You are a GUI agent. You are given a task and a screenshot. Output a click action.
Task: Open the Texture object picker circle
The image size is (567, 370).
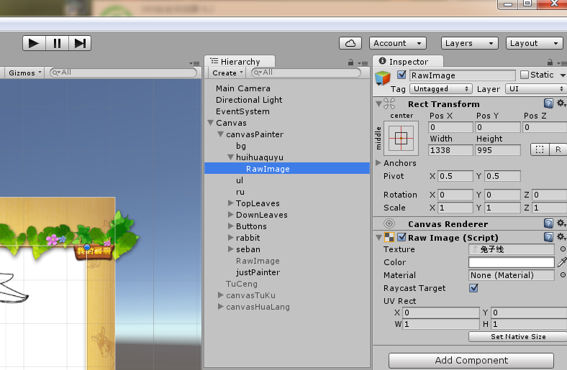pos(563,249)
